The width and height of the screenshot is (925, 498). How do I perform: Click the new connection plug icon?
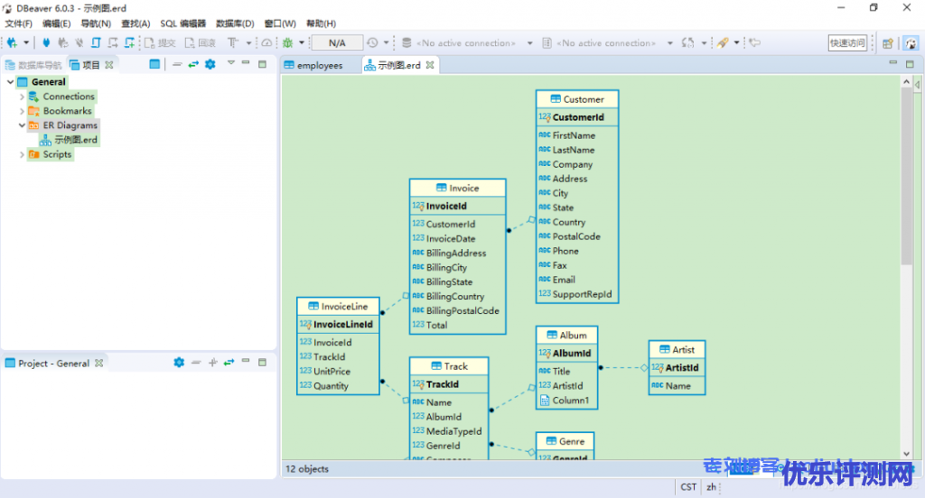click(13, 42)
